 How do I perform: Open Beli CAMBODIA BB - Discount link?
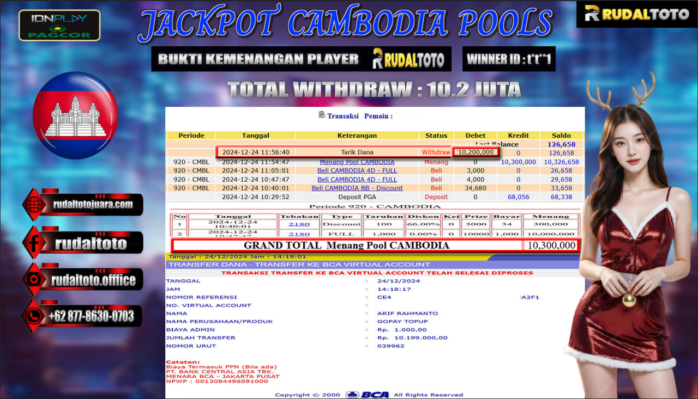coord(357,188)
